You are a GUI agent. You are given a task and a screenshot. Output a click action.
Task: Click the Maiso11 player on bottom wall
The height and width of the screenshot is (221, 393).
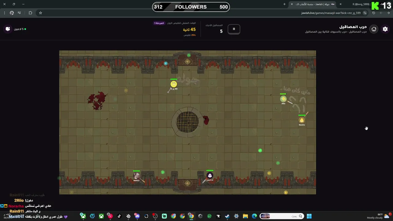point(137,176)
